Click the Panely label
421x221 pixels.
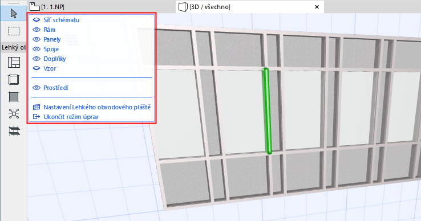tap(52, 39)
